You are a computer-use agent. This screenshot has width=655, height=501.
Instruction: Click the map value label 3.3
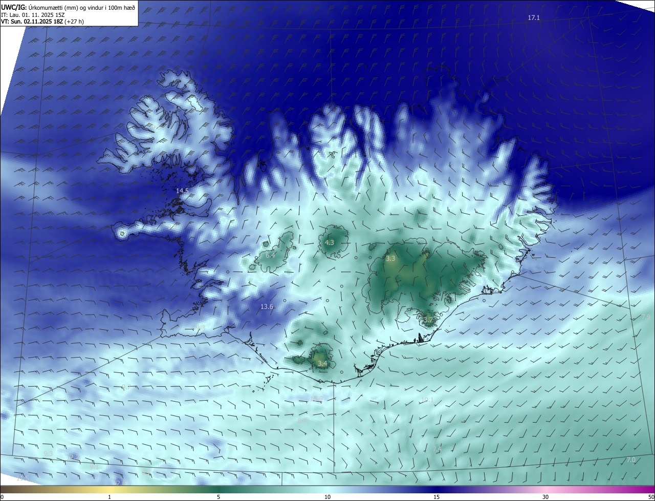390,259
